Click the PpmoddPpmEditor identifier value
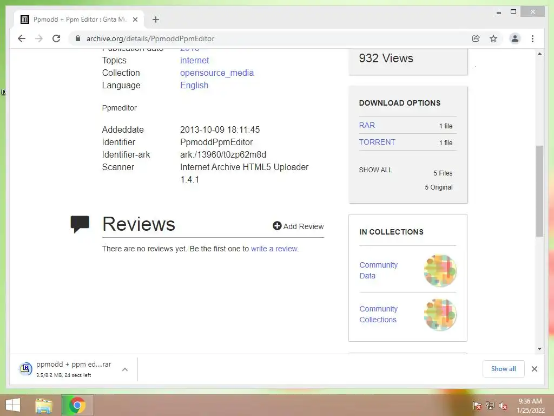The width and height of the screenshot is (554, 416). pyautogui.click(x=216, y=142)
